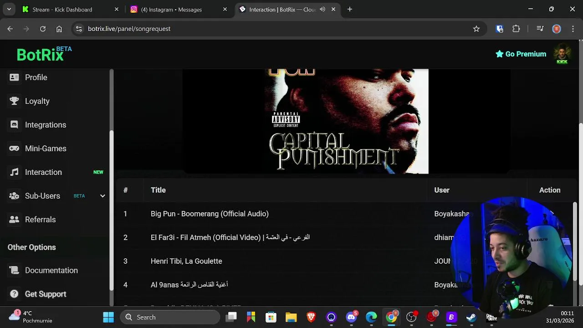Image resolution: width=583 pixels, height=328 pixels.
Task: Click 'Other Options' sidebar heading
Action: 31,247
